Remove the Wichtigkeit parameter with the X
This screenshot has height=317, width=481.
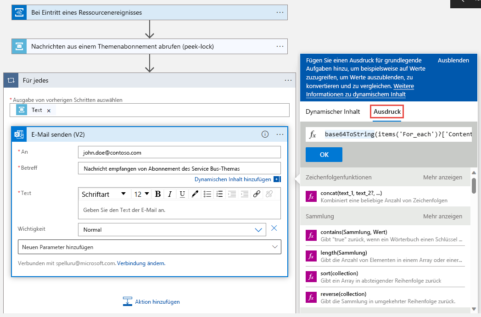[x=274, y=228]
